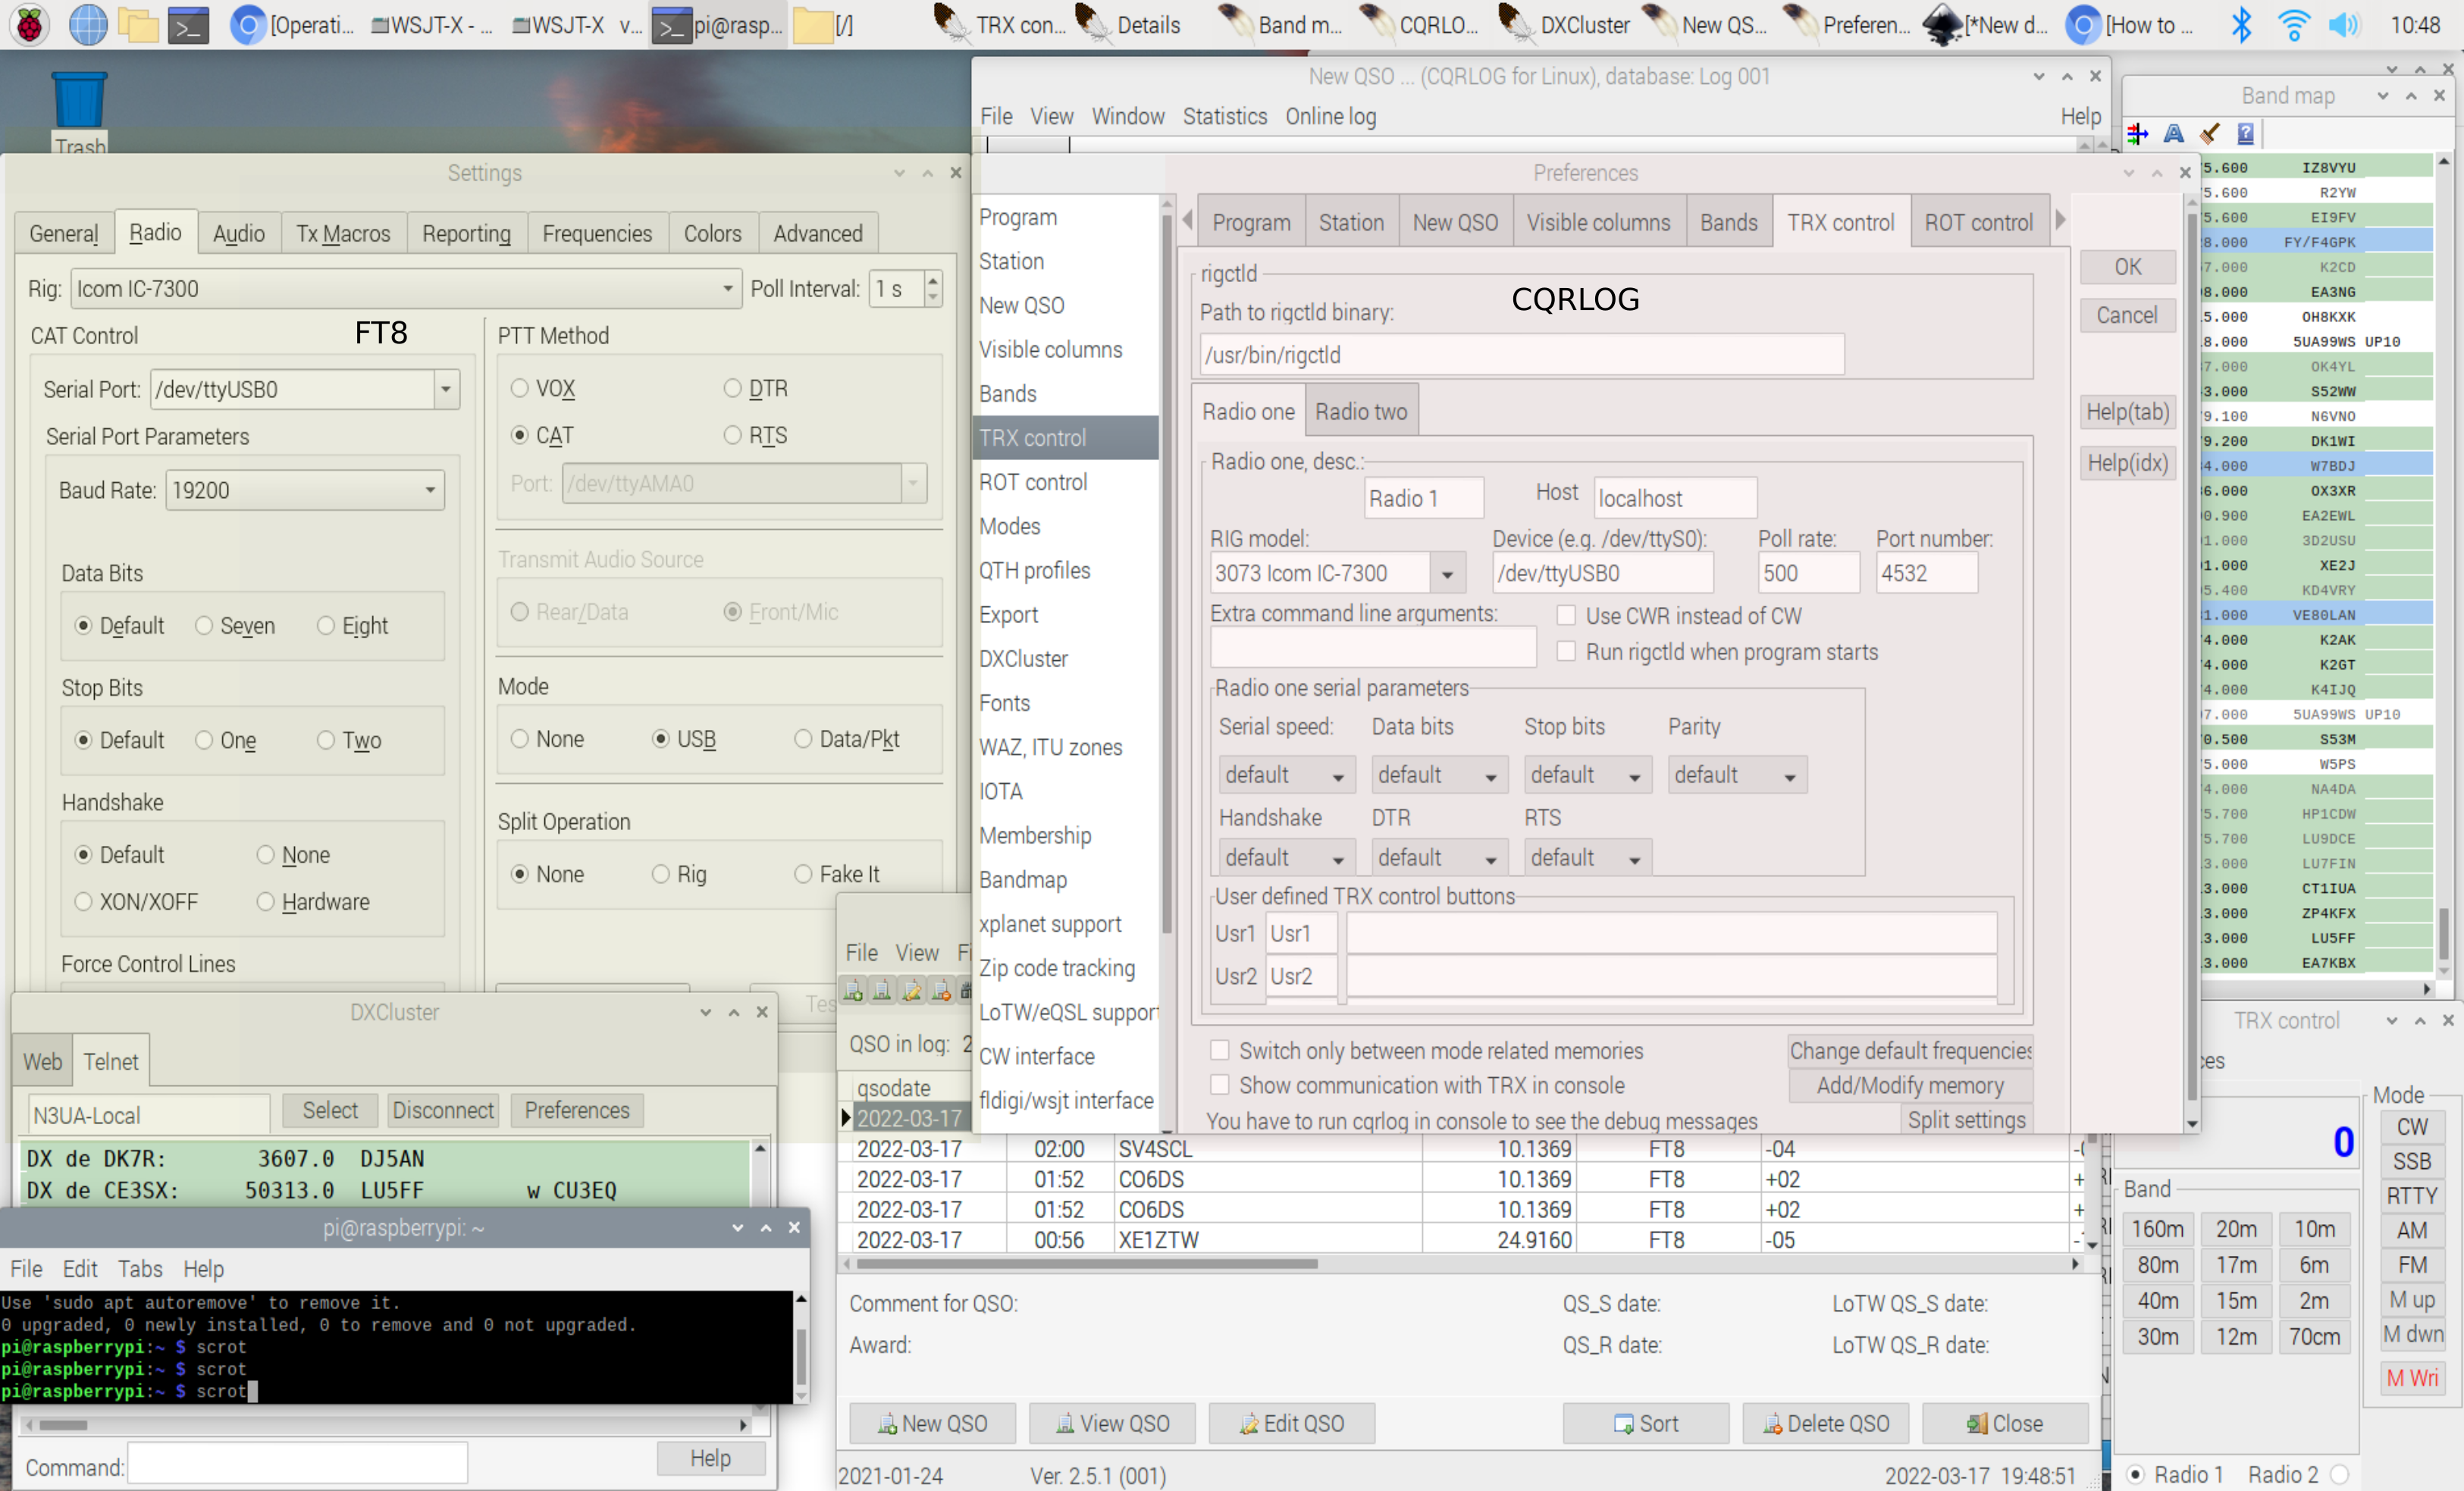This screenshot has width=2464, height=1491.
Task: Click Delete QSO button
Action: (x=1825, y=1423)
